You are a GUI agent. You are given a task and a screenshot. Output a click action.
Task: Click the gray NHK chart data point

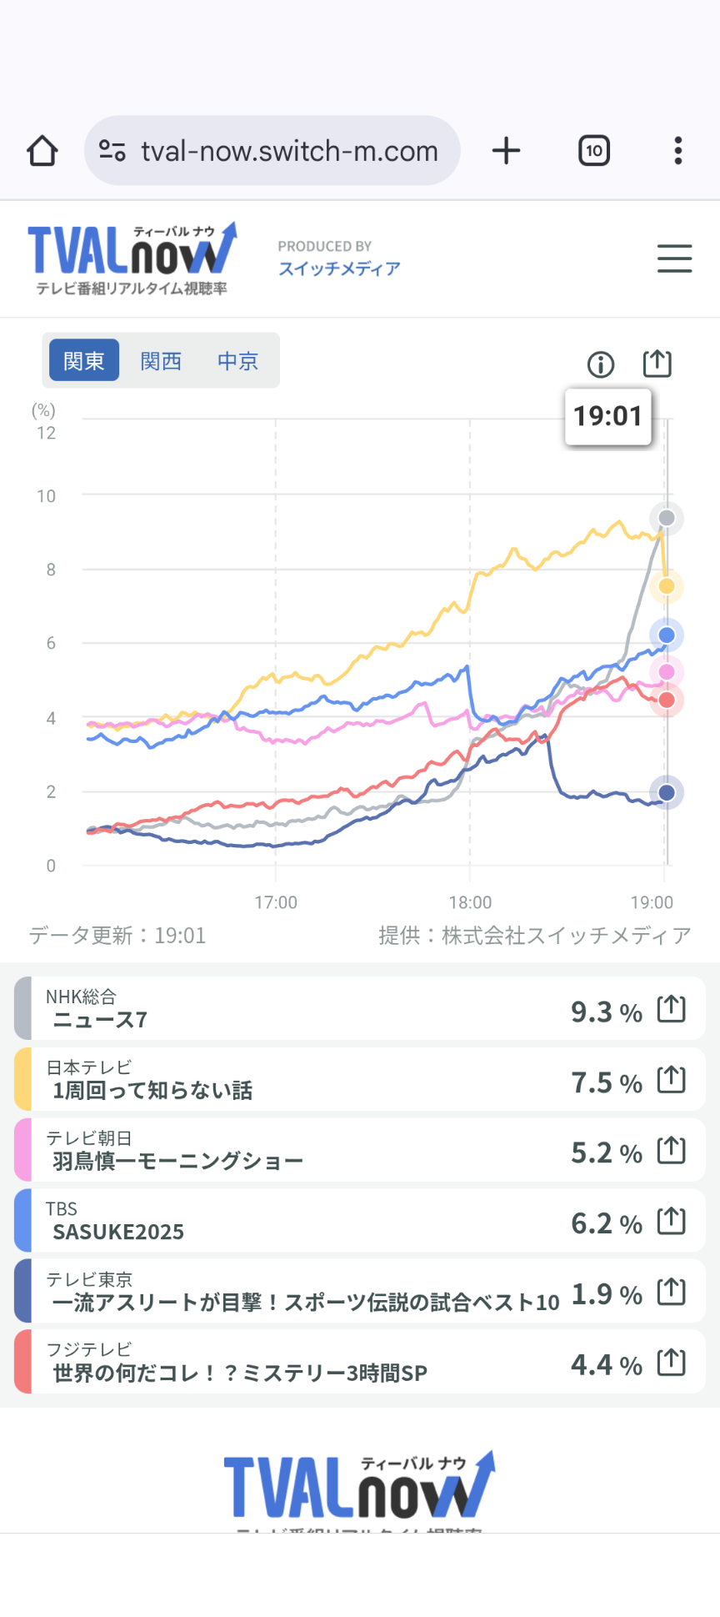pyautogui.click(x=667, y=519)
